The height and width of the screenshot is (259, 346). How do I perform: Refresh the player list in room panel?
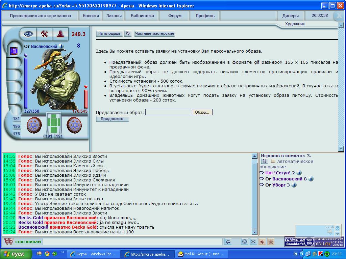click(x=264, y=161)
